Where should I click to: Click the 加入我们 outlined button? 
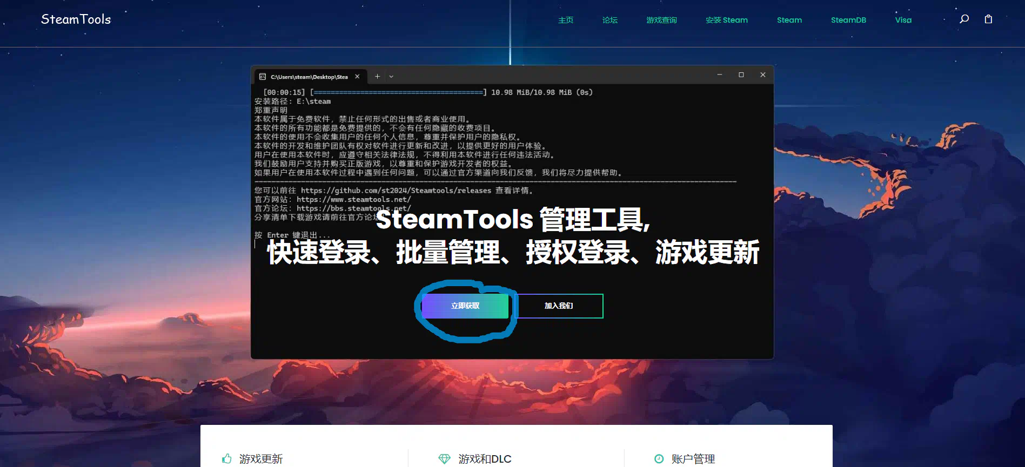click(559, 306)
